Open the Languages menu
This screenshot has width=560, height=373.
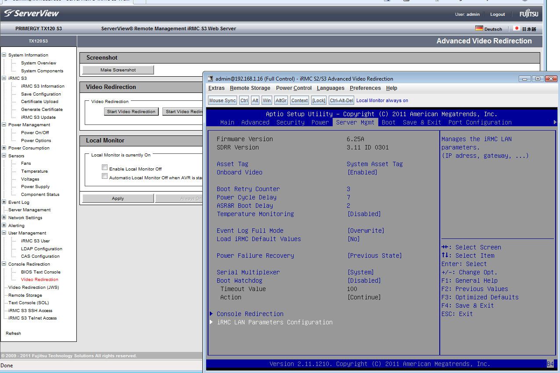330,88
